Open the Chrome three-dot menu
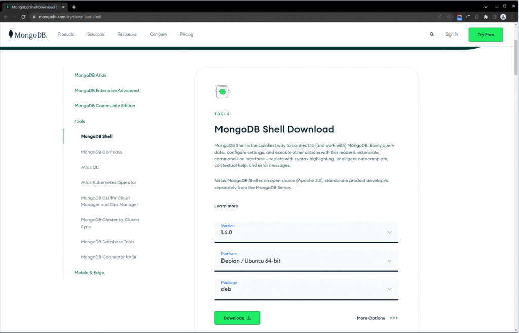519x333 pixels. [x=512, y=17]
